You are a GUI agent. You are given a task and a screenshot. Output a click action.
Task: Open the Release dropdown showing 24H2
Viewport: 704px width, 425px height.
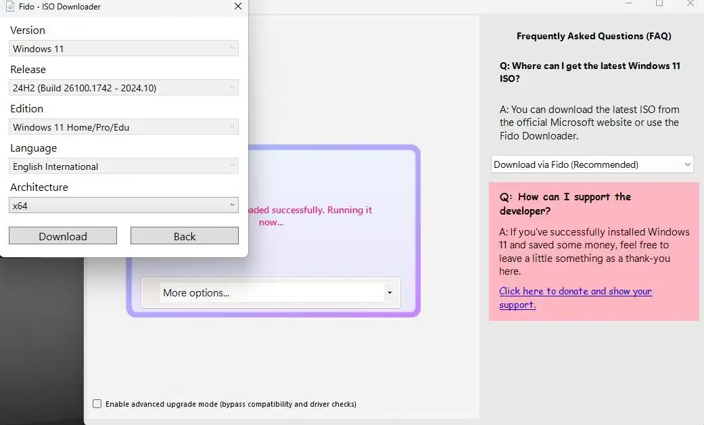click(124, 87)
